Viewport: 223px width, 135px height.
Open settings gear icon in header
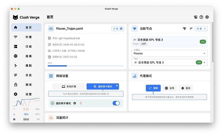[x=207, y=17]
